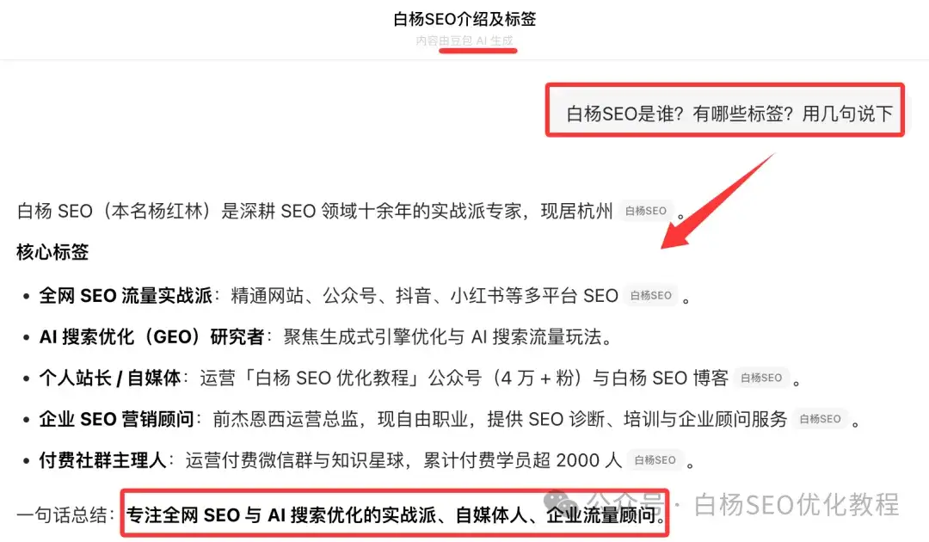Click the bold label 企业 SEO 营销顾问
Viewport: 929px width, 542px height.
[x=117, y=419]
